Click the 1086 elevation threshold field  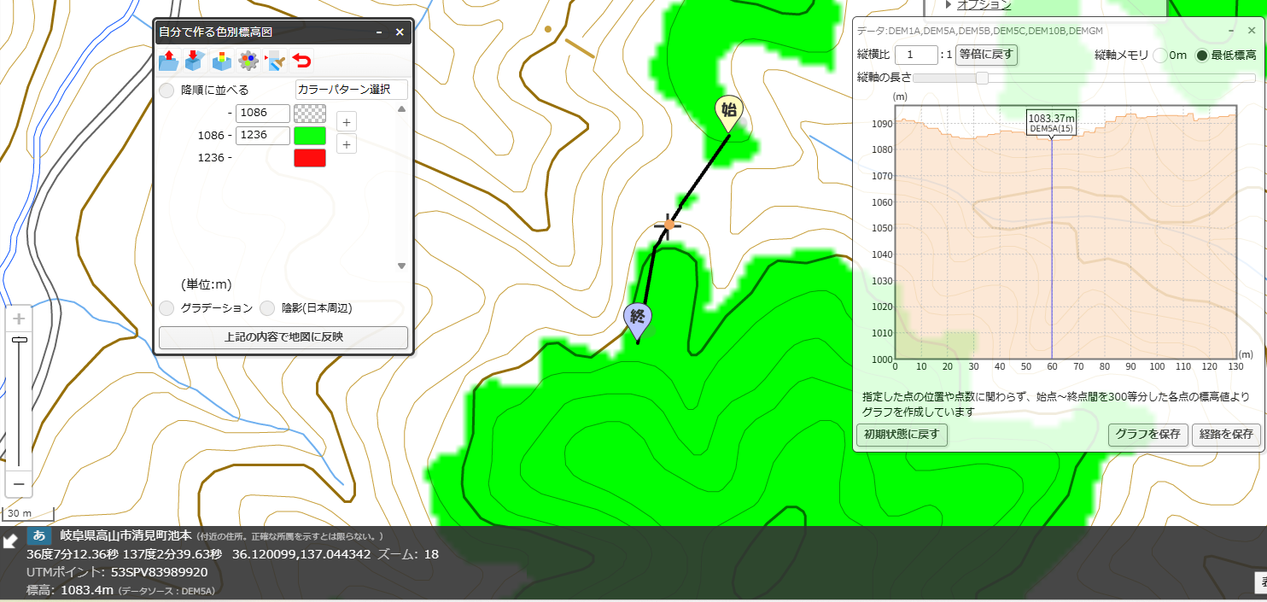click(263, 113)
